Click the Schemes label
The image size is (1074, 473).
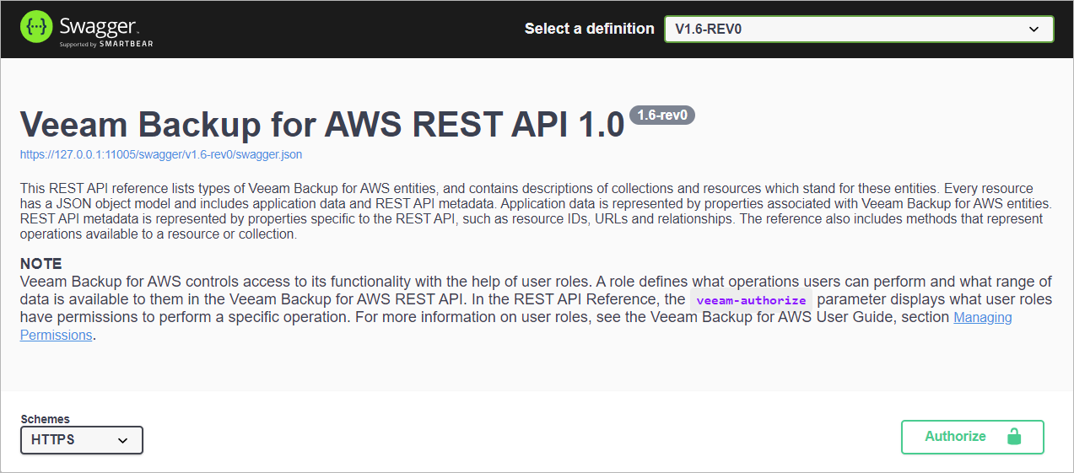tap(46, 419)
